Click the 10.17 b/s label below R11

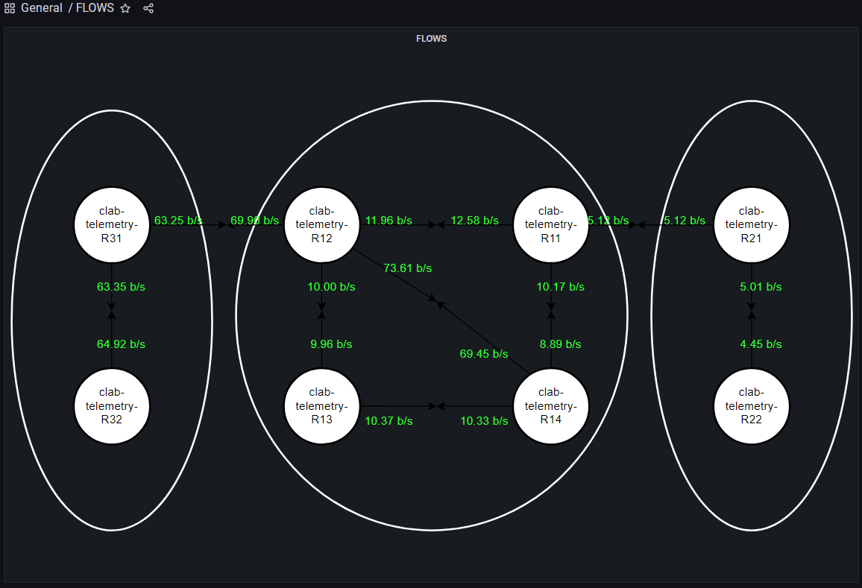(x=560, y=286)
